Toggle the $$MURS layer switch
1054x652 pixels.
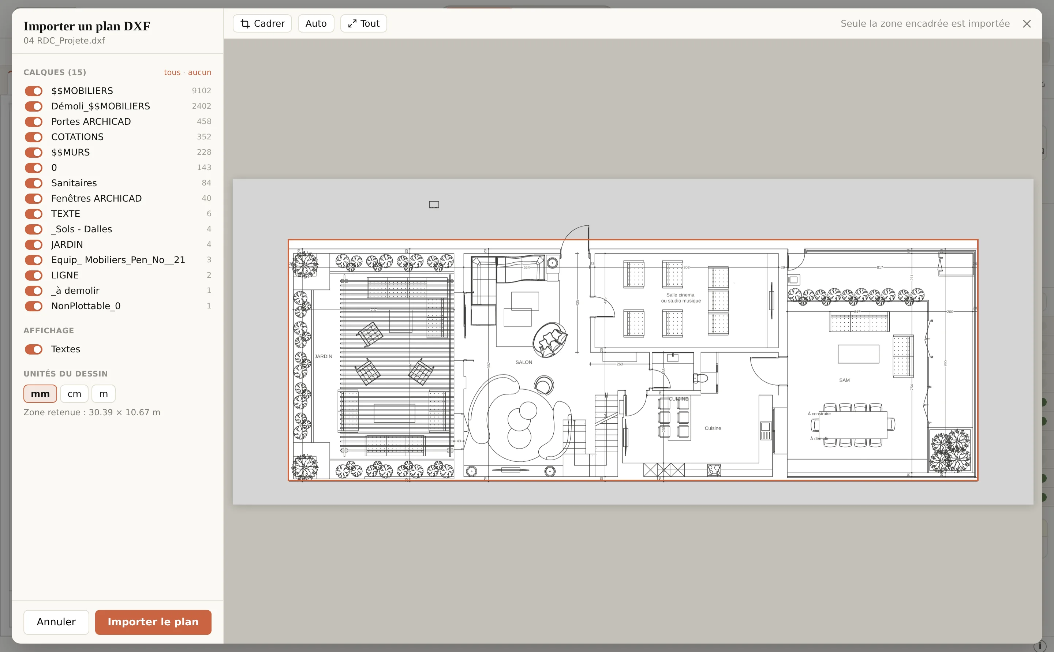point(34,152)
